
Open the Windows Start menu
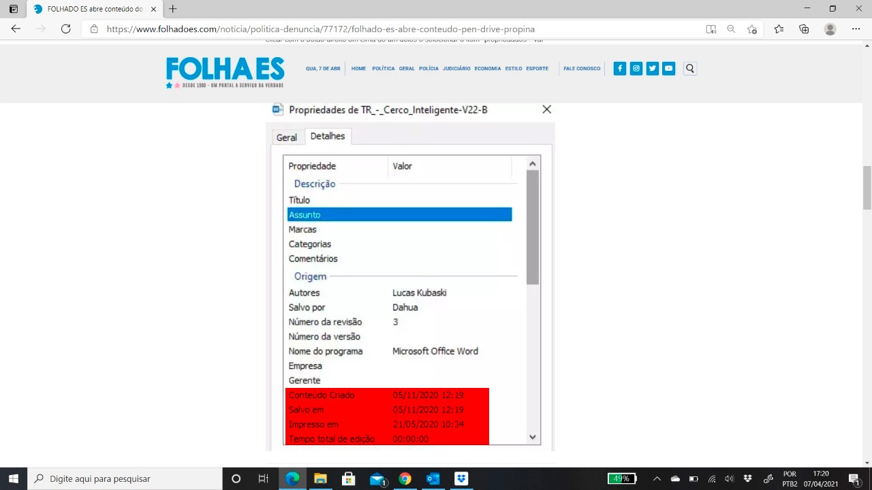tap(14, 478)
